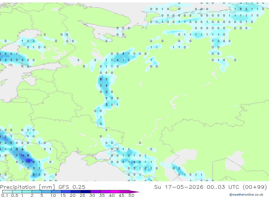The image size is (269, 197).
Task: Click the magenta legend swatch between 40 and 45
Action: (115, 192)
